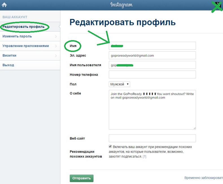
Task: Click the Рекомендации похожих аккаунтов label
Action: [86, 154]
